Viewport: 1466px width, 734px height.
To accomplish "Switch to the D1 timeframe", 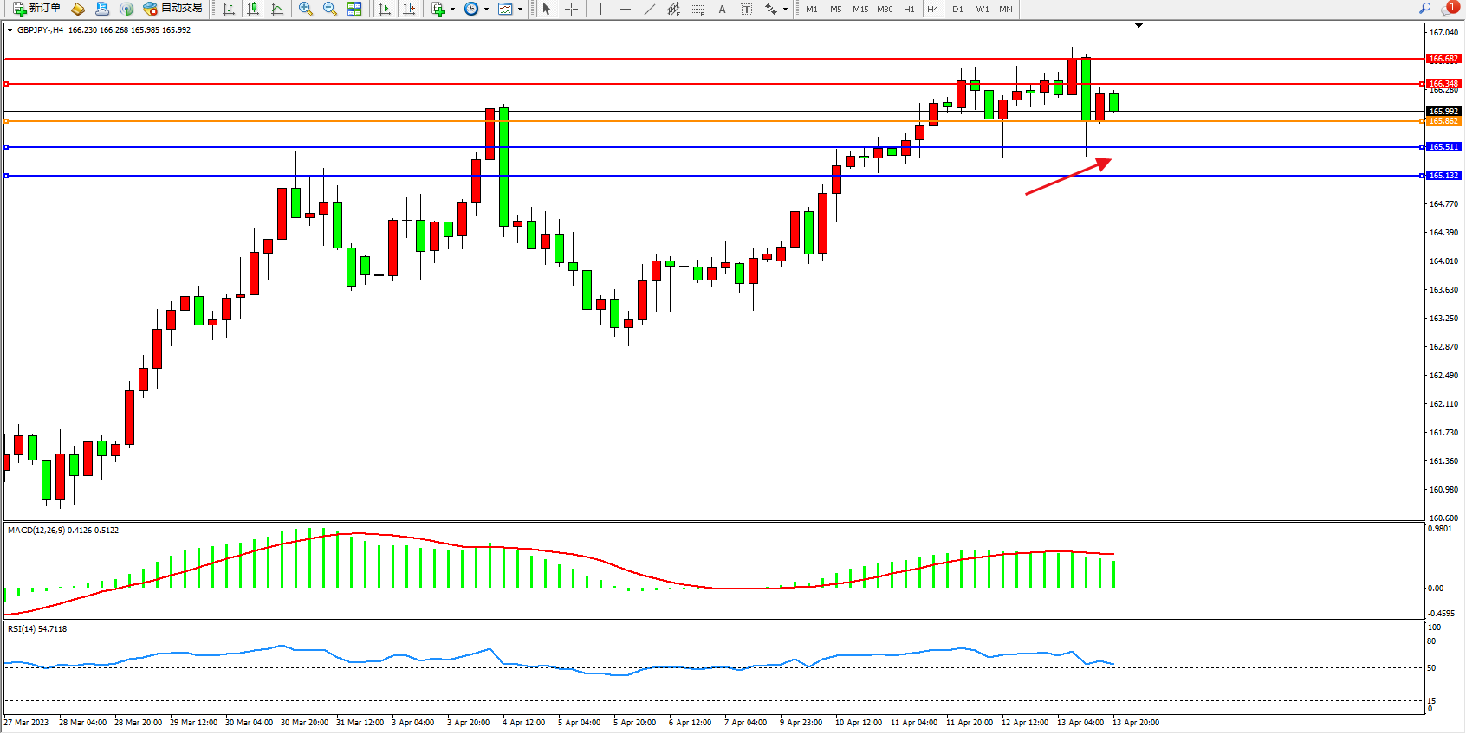I will pyautogui.click(x=957, y=9).
